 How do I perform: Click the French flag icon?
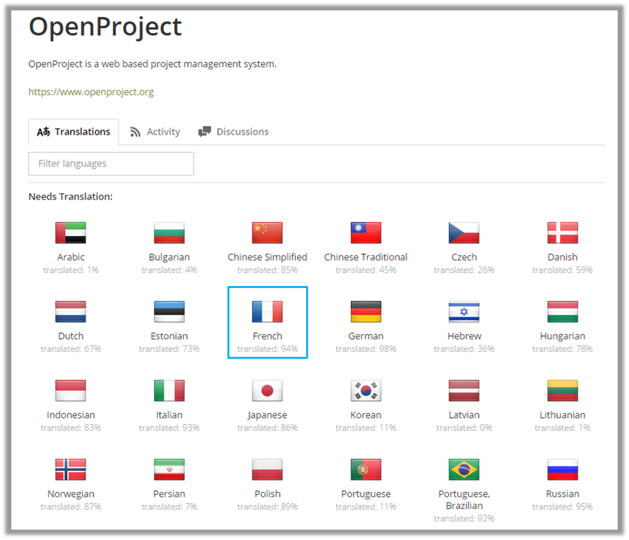coord(267,312)
